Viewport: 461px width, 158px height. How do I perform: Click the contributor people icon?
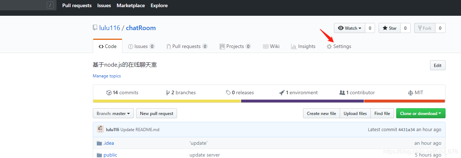(342, 92)
